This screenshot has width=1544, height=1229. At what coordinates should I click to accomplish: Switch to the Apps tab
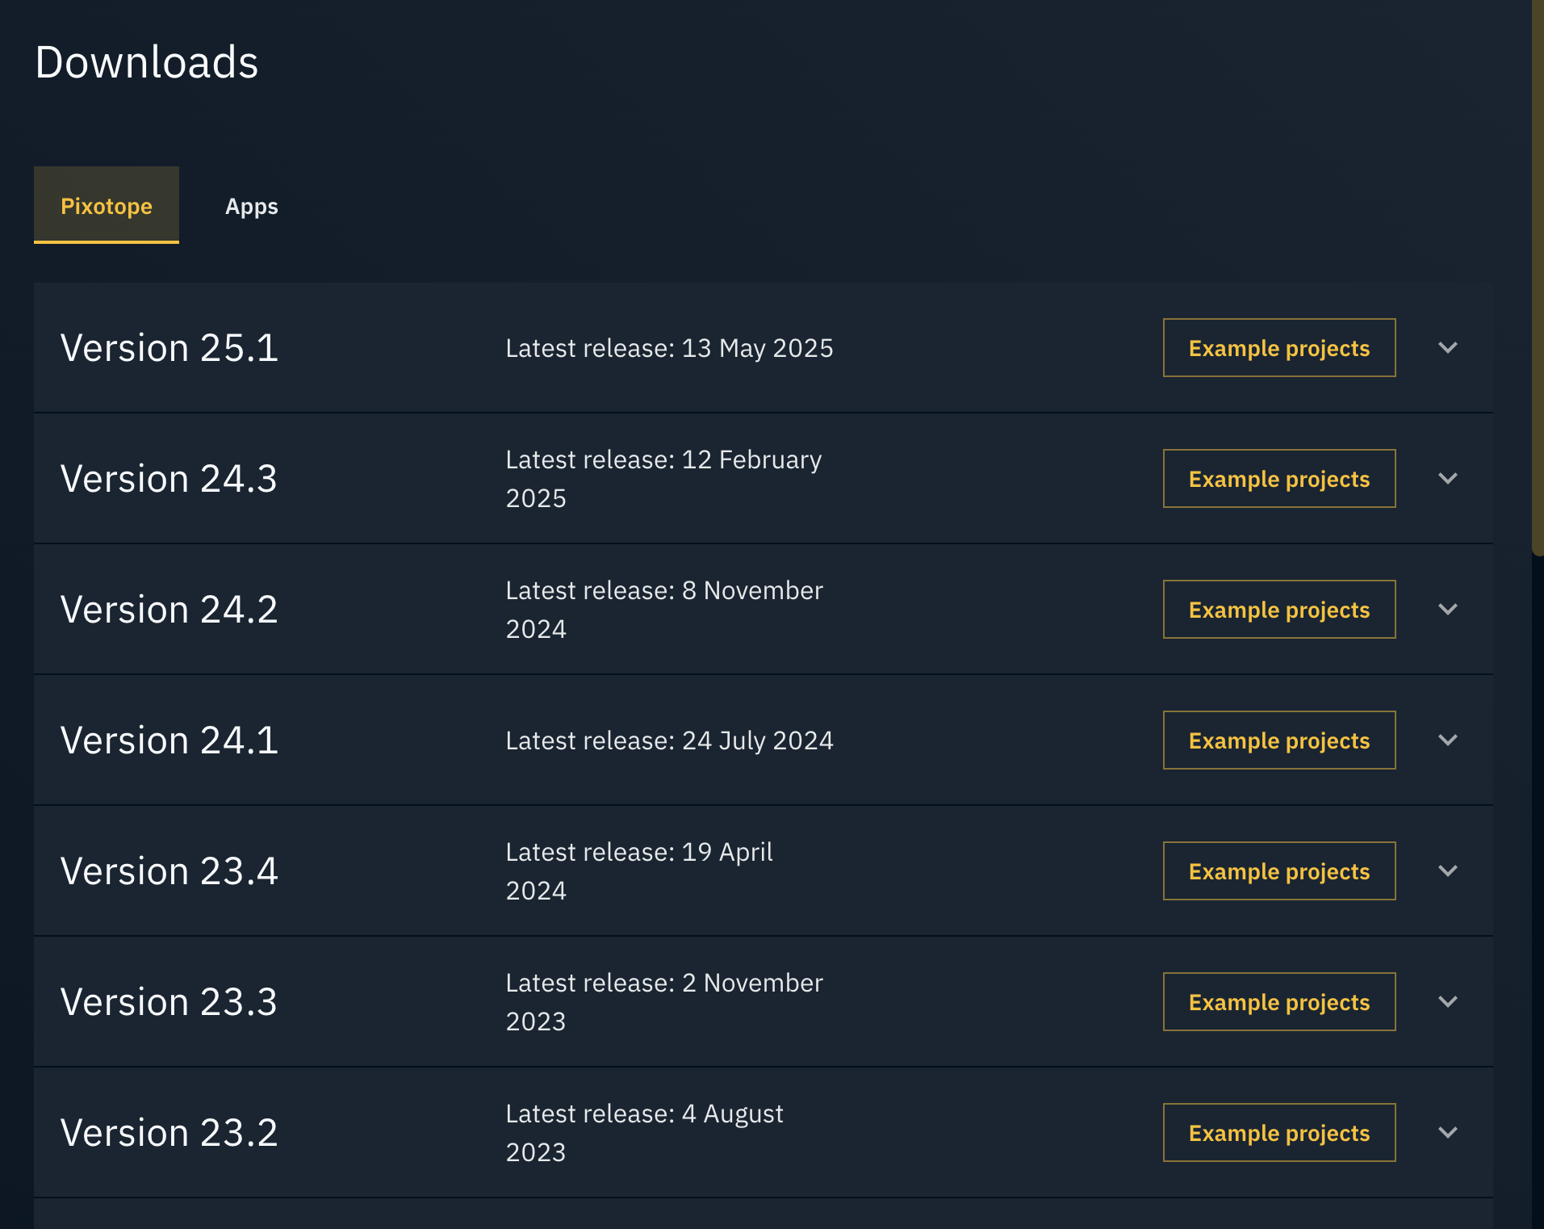point(251,206)
